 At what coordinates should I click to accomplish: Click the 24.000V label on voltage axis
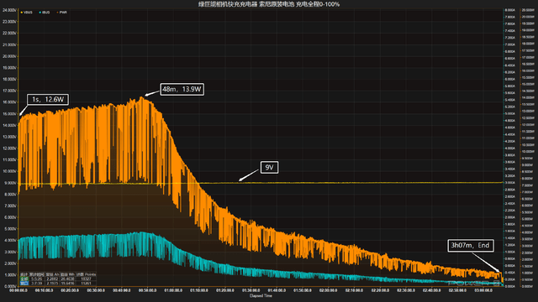tap(9, 10)
